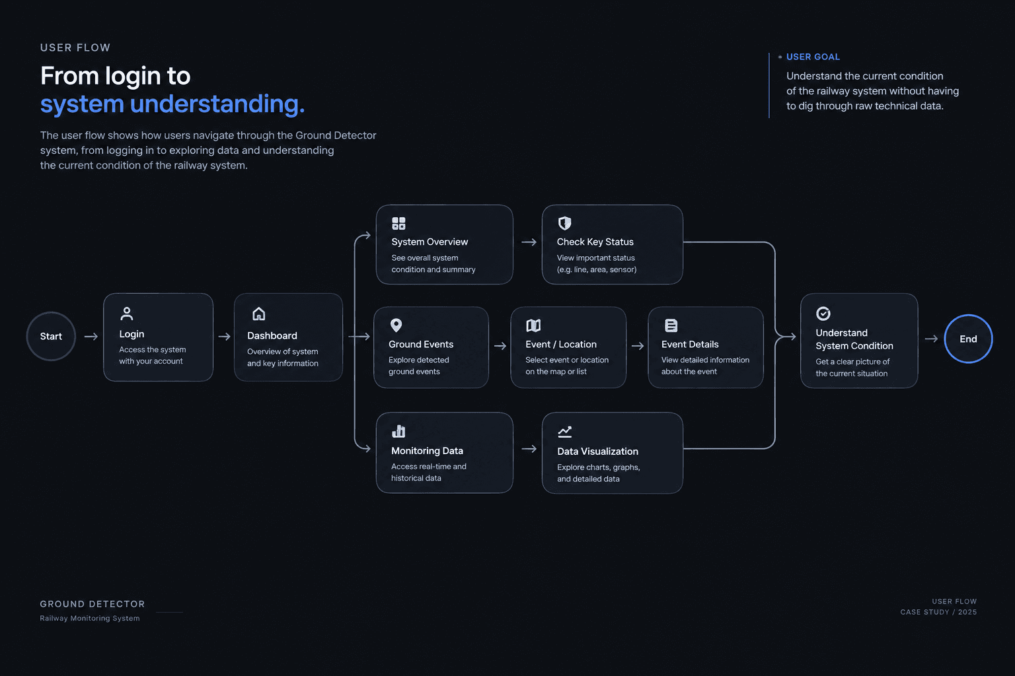Click the End circle node
The width and height of the screenshot is (1015, 676).
pyautogui.click(x=968, y=339)
